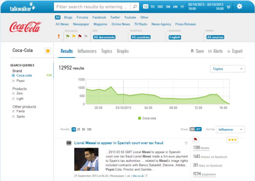Viewport: 255px width, 181px height.
Task: Show 10 results per page
Action: point(74,129)
